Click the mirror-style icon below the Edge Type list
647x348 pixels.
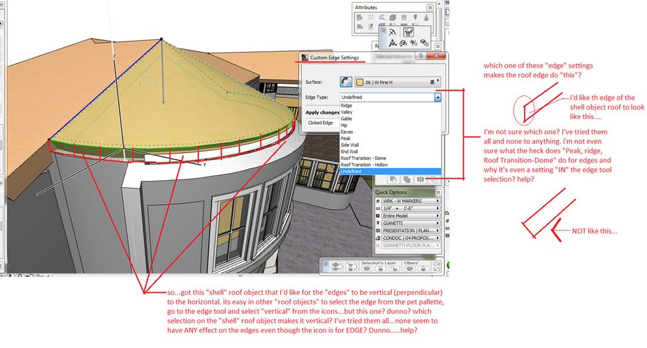tap(420, 180)
